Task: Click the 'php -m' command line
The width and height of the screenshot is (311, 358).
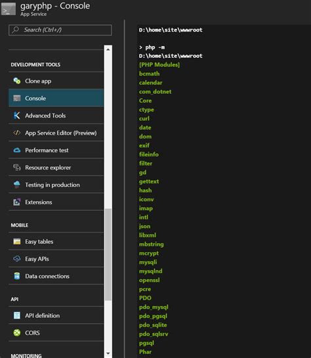Action: [x=152, y=47]
